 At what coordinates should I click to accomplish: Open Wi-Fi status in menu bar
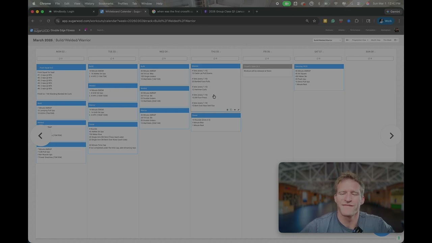click(x=336, y=3)
